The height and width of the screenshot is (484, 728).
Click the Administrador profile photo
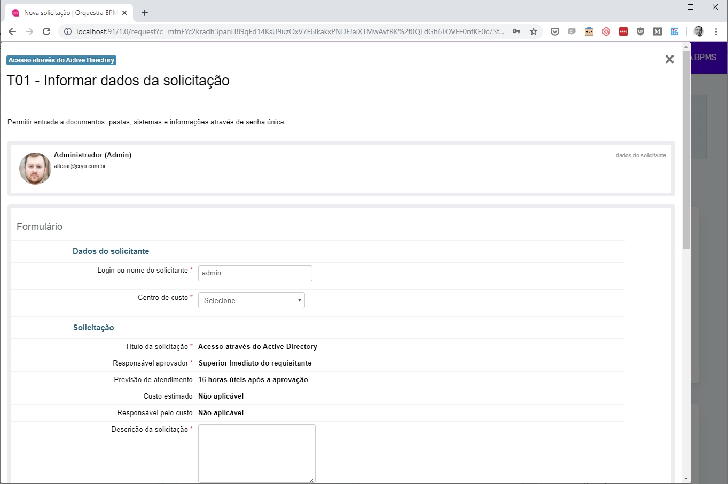point(35,169)
